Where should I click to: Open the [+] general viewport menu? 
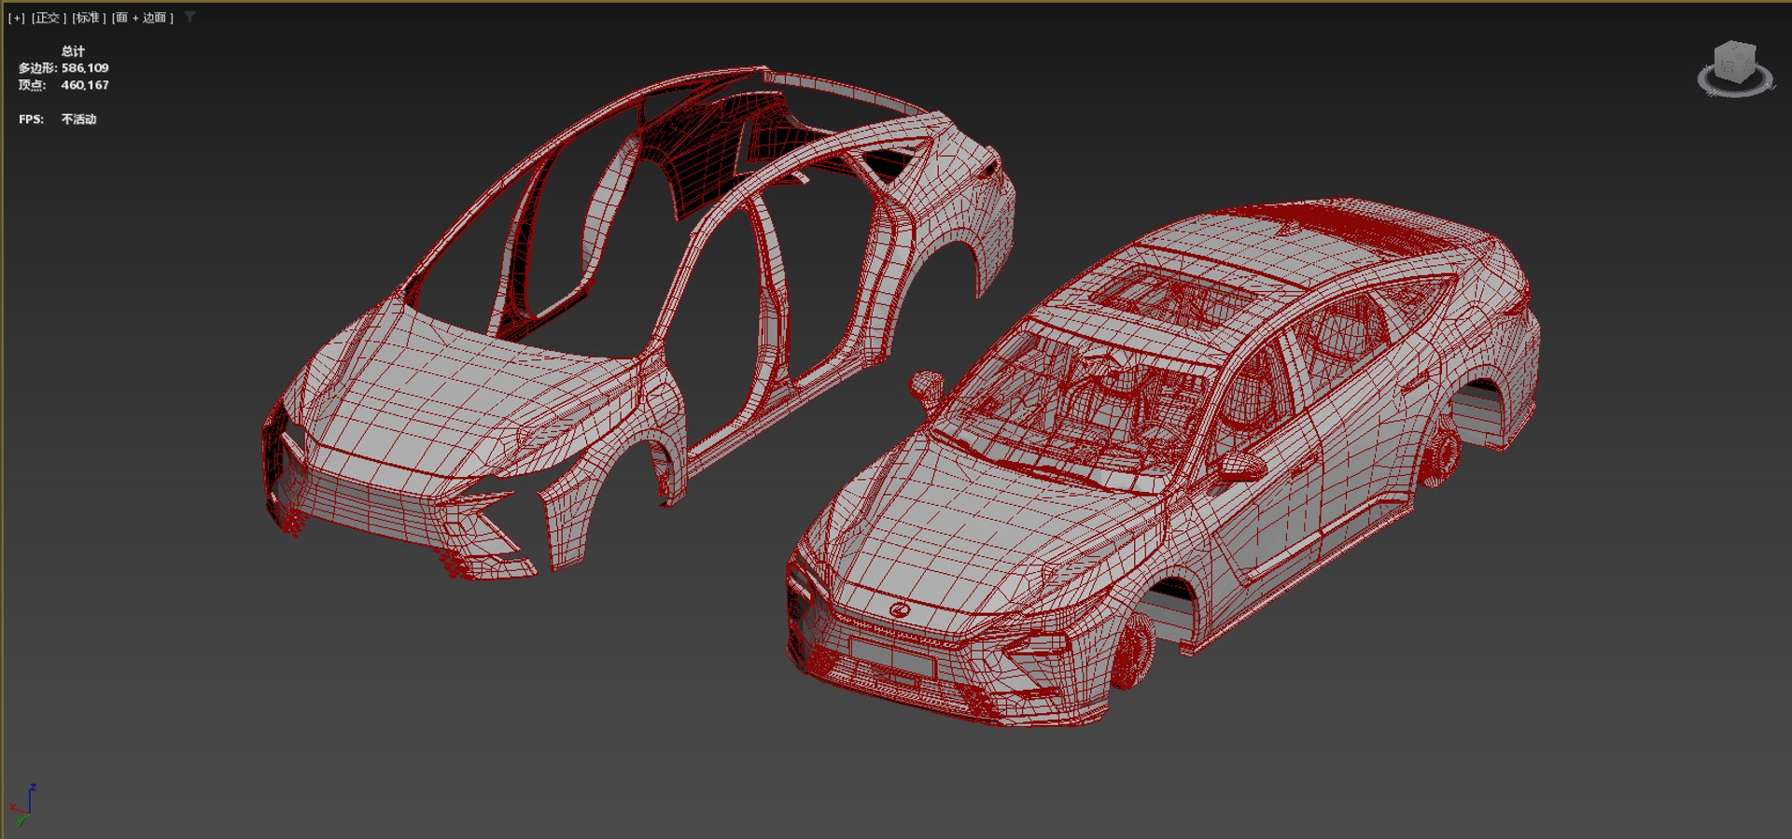(x=17, y=18)
